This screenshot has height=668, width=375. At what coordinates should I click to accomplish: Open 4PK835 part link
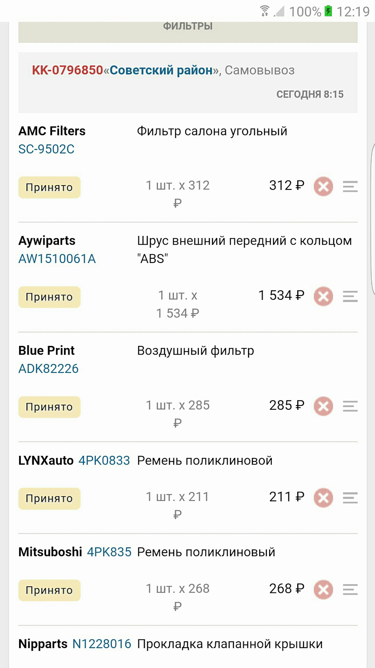tap(109, 552)
